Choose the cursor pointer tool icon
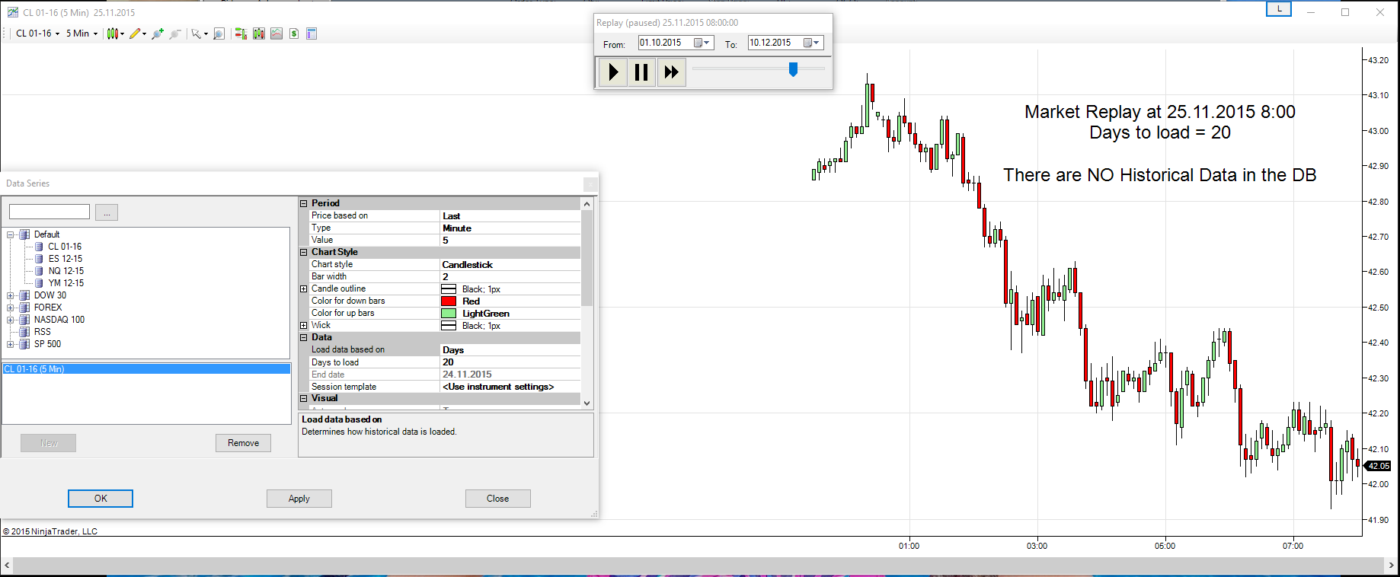 [x=196, y=33]
